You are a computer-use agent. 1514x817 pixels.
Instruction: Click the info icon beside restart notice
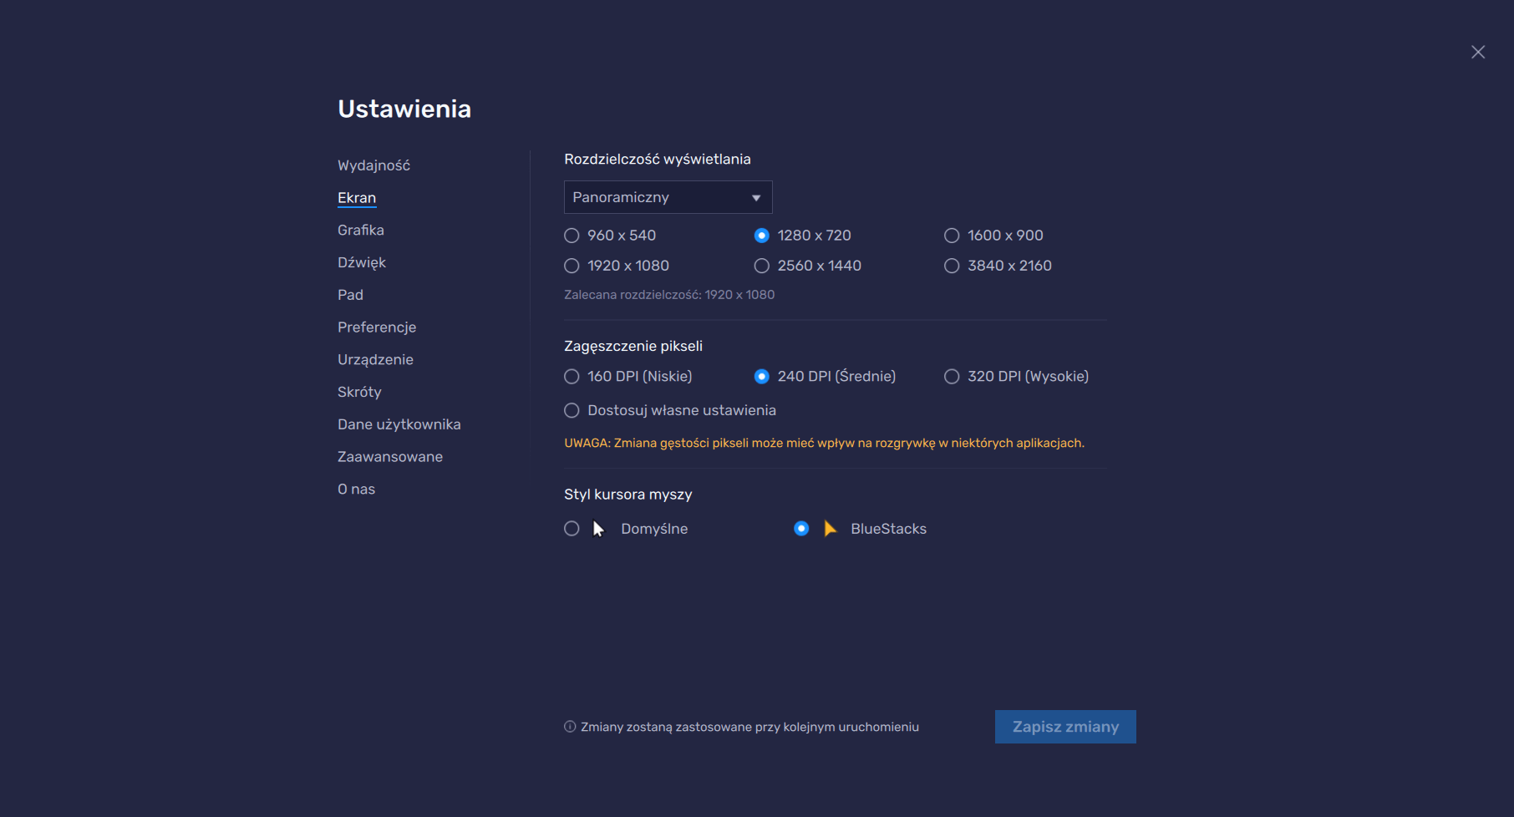pyautogui.click(x=570, y=727)
